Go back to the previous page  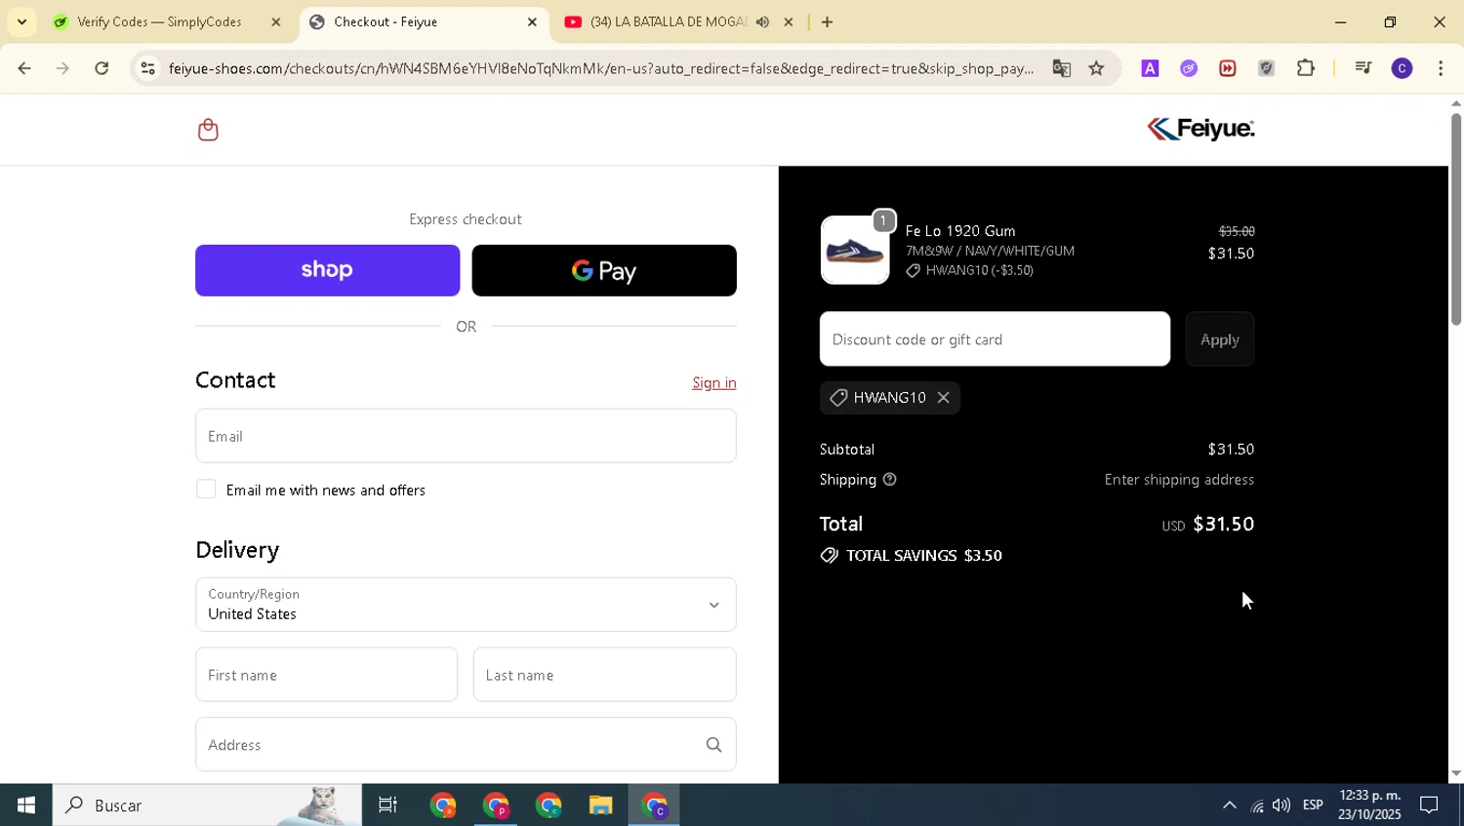24,68
